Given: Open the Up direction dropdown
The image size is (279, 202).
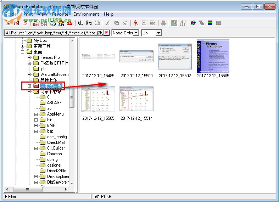Looking at the screenshot, I should pos(158,33).
